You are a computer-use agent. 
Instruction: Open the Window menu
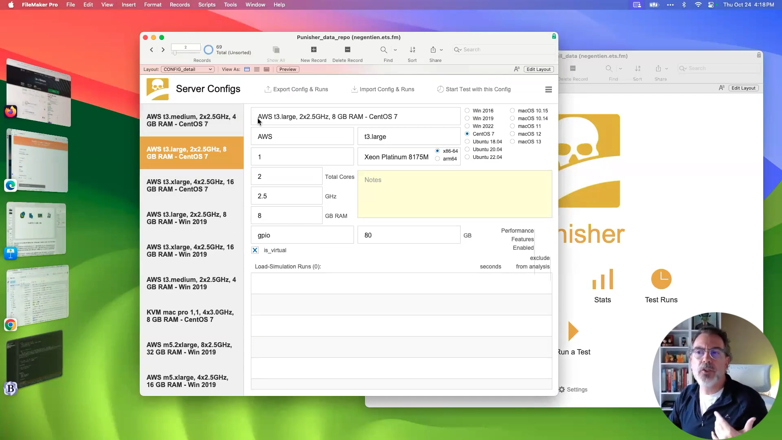pyautogui.click(x=255, y=5)
